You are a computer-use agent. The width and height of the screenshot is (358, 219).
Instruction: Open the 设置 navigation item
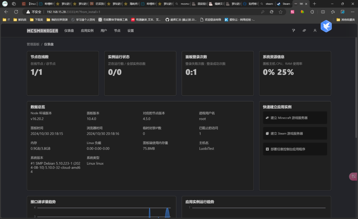click(x=130, y=31)
